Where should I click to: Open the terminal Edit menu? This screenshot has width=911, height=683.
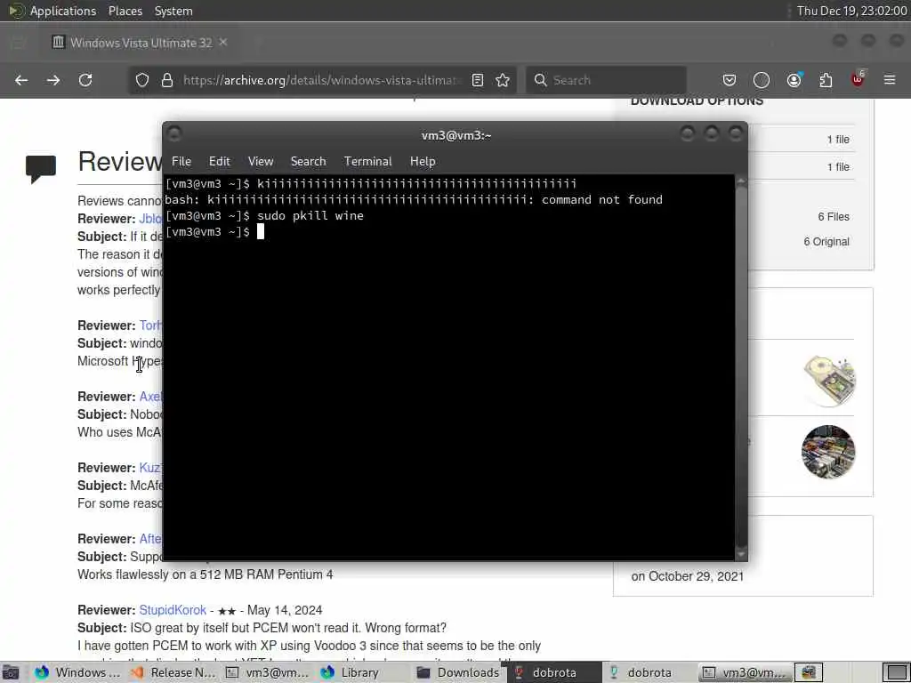coord(219,162)
